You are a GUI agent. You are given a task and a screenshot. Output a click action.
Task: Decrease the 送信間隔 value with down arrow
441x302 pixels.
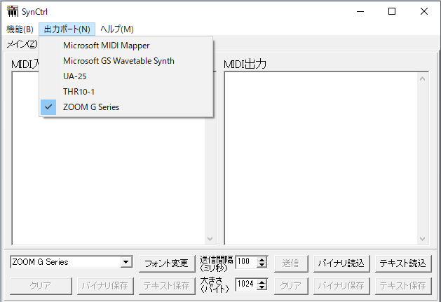click(x=262, y=265)
